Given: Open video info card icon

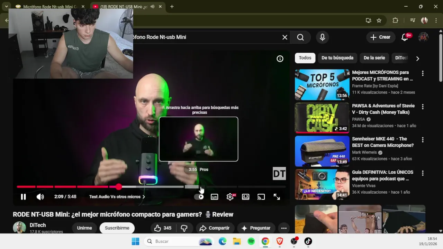Looking at the screenshot, I should point(280,59).
